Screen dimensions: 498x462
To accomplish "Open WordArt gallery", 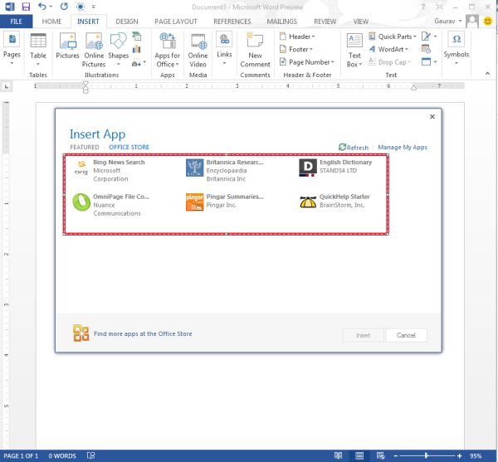I will pyautogui.click(x=388, y=49).
